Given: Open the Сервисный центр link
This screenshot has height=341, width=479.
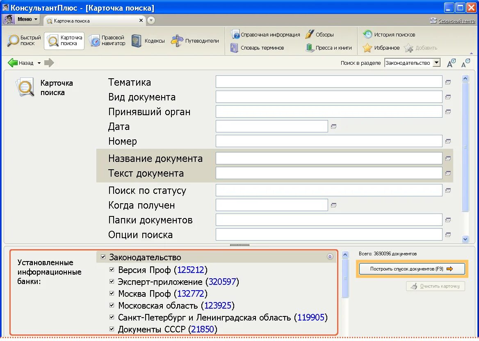Looking at the screenshot, I should coord(456,21).
